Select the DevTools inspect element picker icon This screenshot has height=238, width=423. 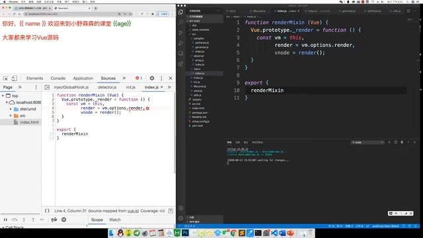(x=5, y=78)
